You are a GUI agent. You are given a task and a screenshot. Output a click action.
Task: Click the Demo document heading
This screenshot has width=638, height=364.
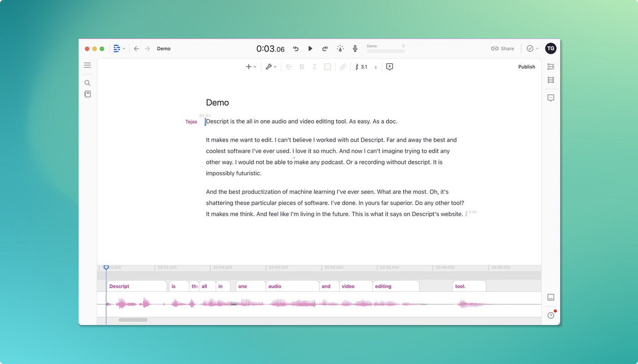tap(217, 103)
